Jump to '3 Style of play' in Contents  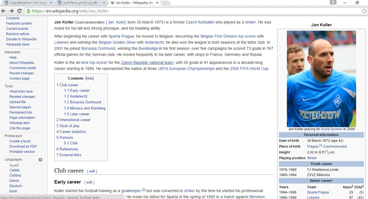pos(68,126)
